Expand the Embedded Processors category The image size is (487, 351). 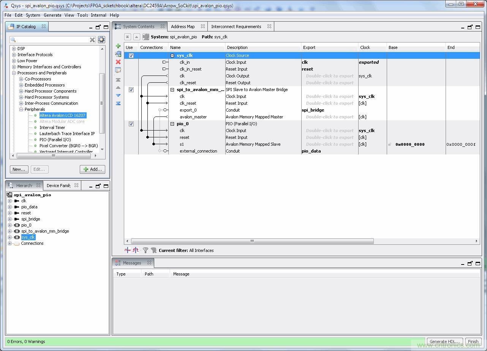coord(21,85)
